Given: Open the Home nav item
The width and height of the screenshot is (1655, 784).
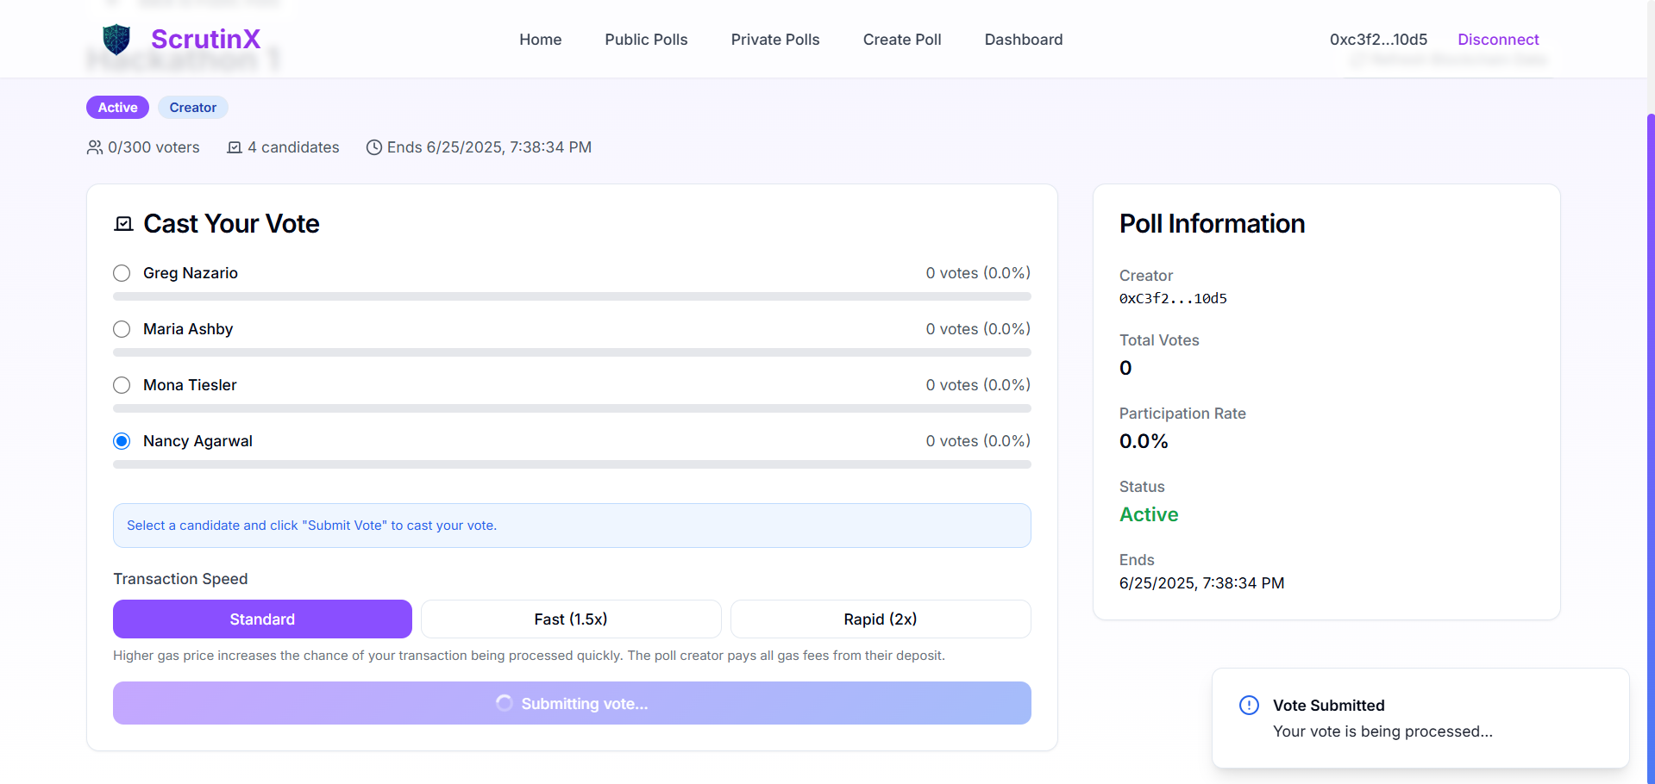Looking at the screenshot, I should tap(541, 40).
